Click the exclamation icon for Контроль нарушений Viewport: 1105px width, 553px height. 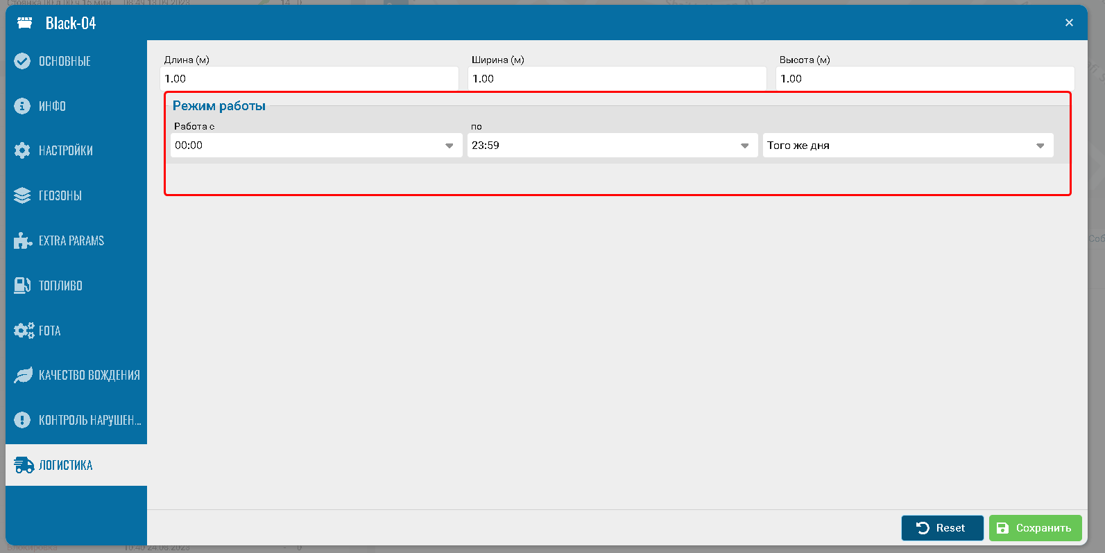point(22,420)
